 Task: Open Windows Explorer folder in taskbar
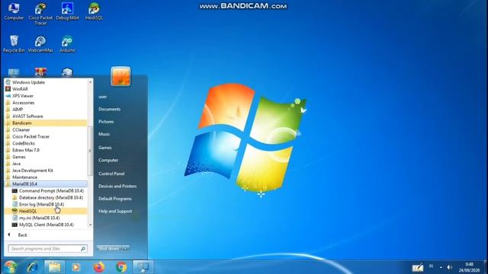[54, 267]
